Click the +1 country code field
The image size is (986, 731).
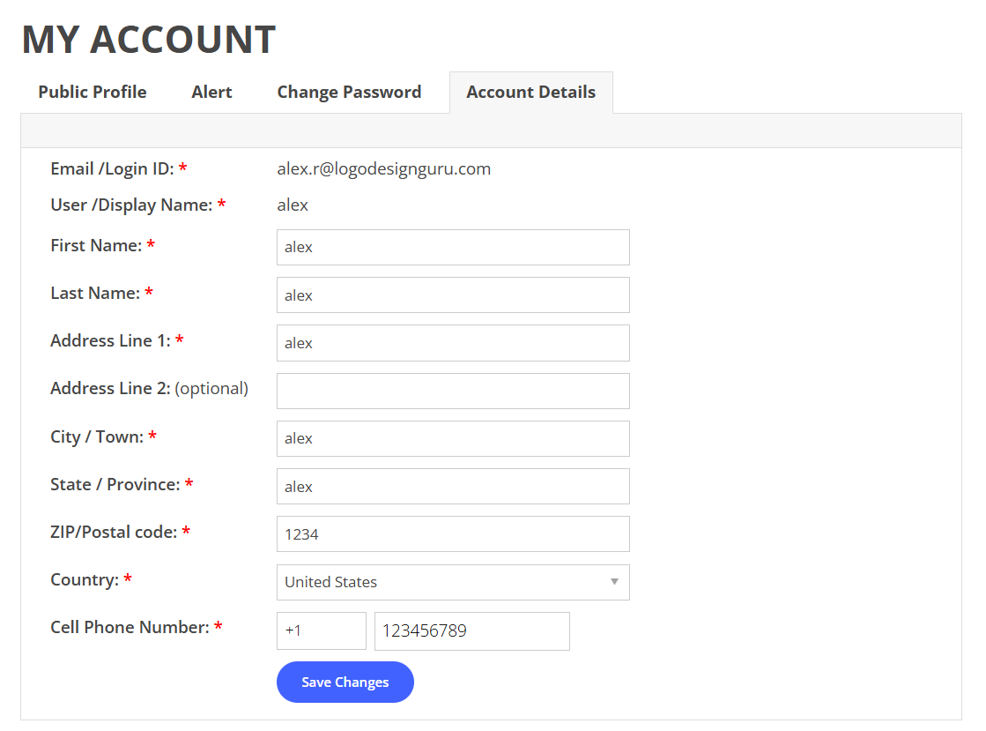(x=322, y=631)
